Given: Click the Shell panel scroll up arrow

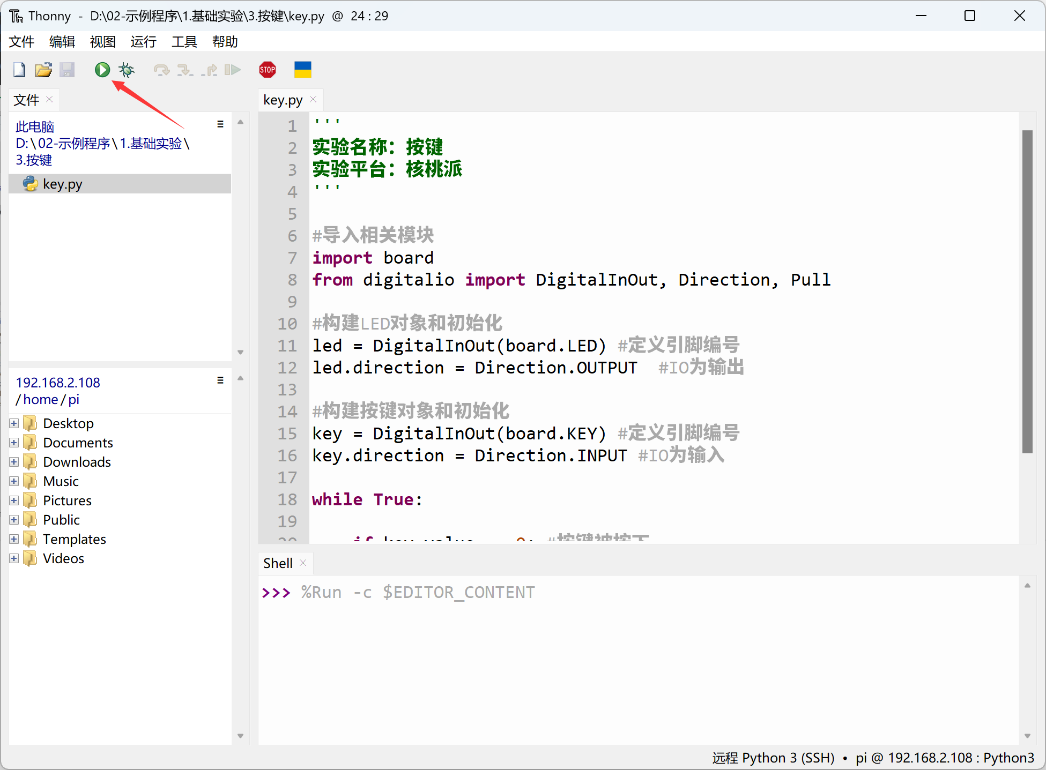Looking at the screenshot, I should click(1027, 586).
